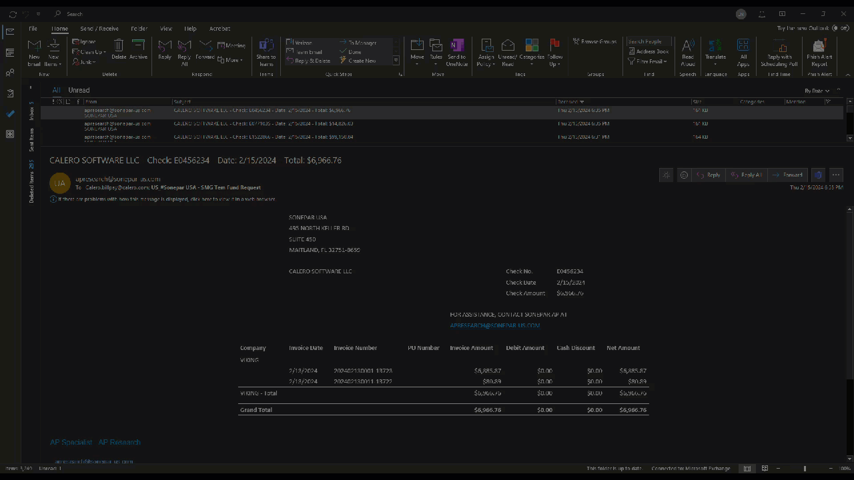Click Forward button in the reading pane
This screenshot has width=854, height=480.
click(x=787, y=175)
